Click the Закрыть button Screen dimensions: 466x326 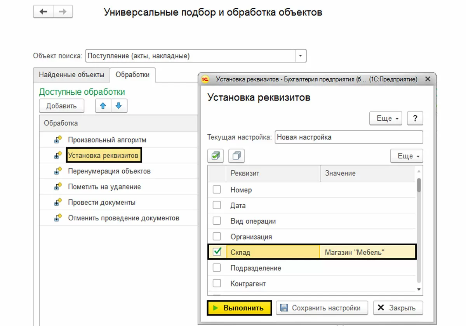[x=398, y=308]
